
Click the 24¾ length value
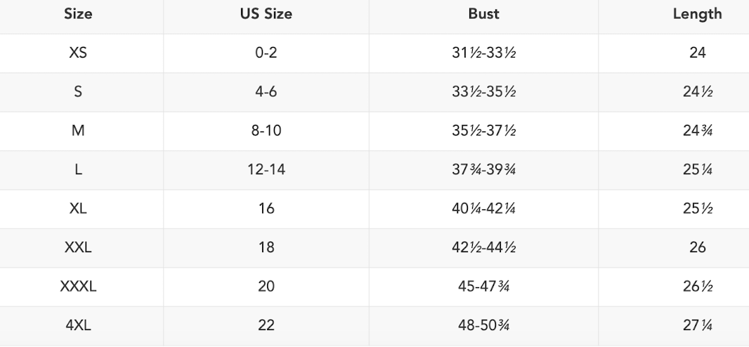697,131
